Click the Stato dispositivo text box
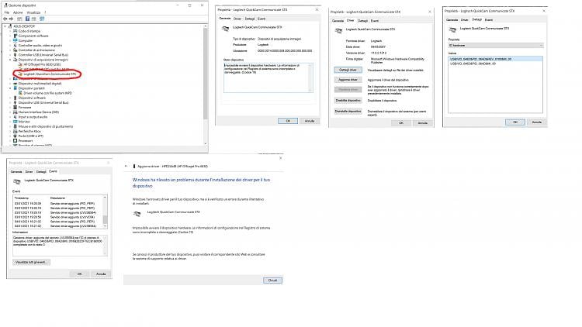 268,77
